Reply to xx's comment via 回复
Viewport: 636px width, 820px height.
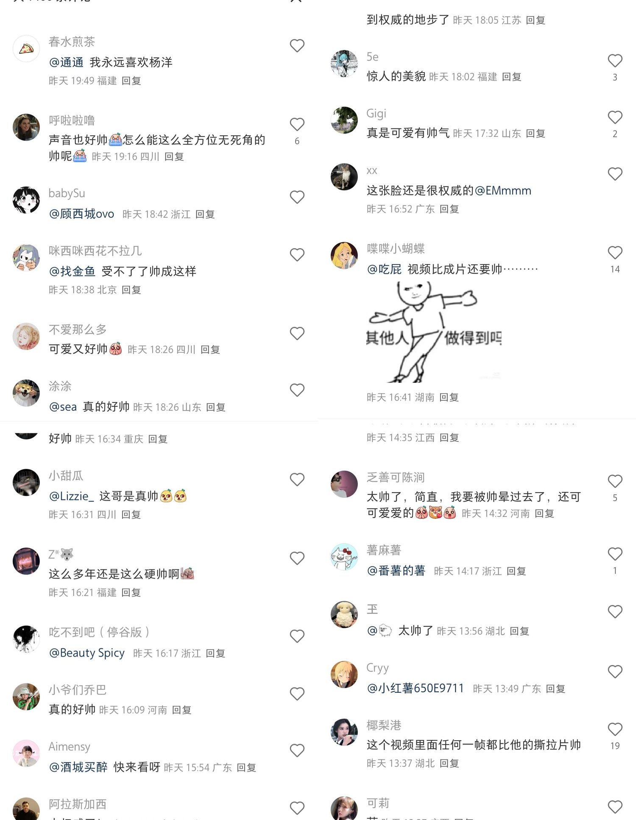click(449, 209)
